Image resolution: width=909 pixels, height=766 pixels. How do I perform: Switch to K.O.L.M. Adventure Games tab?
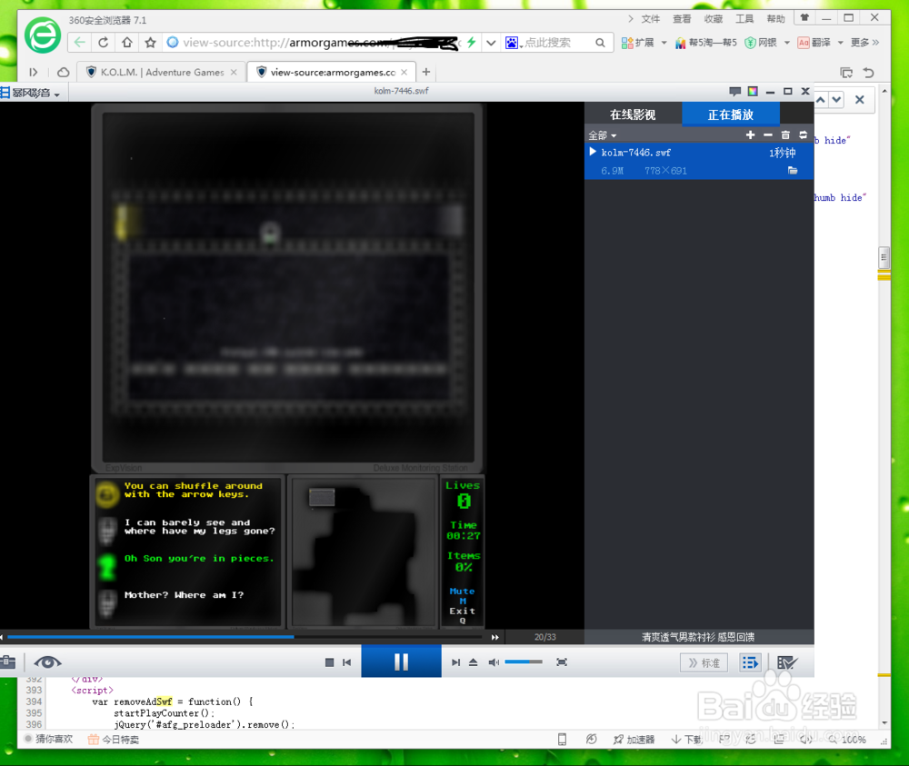coord(161,72)
